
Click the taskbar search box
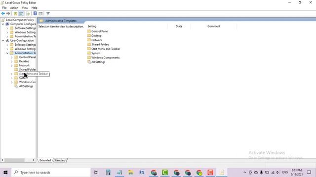(x=51, y=173)
